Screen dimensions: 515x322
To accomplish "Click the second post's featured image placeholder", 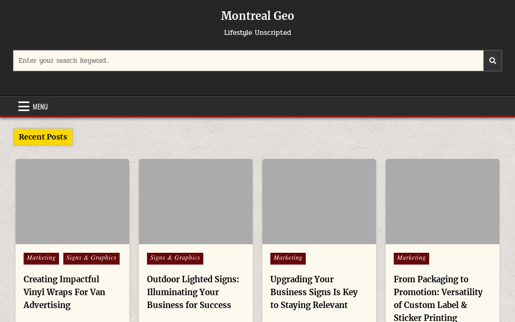I will click(x=195, y=201).
